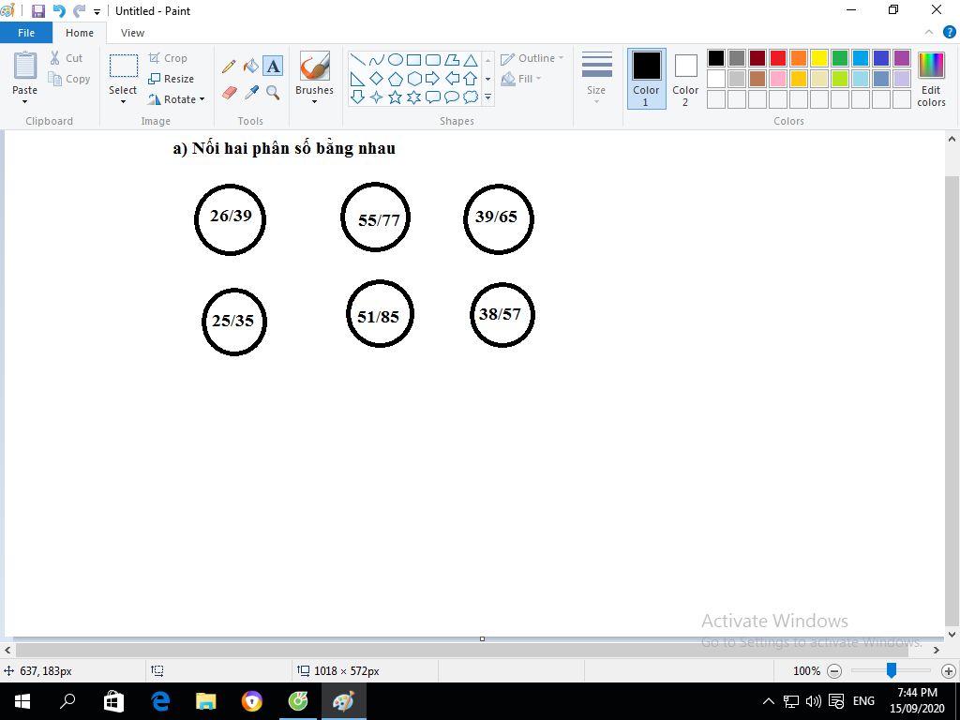This screenshot has height=720, width=960.
Task: Choose the Right arrow shape
Action: [433, 79]
